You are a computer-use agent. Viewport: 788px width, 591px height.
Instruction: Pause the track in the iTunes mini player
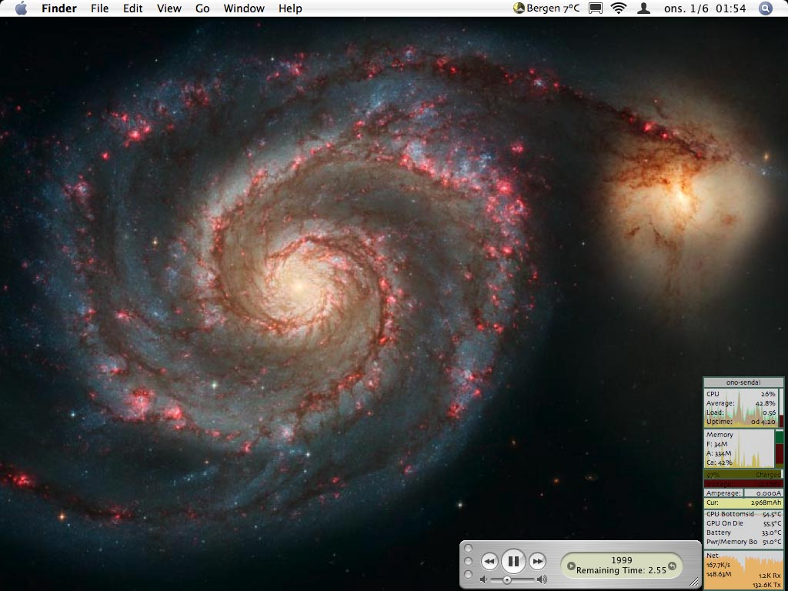click(x=513, y=561)
